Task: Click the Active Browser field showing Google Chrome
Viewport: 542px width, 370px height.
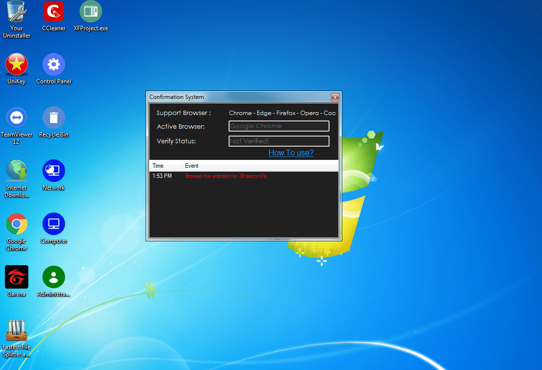Action: (x=279, y=126)
